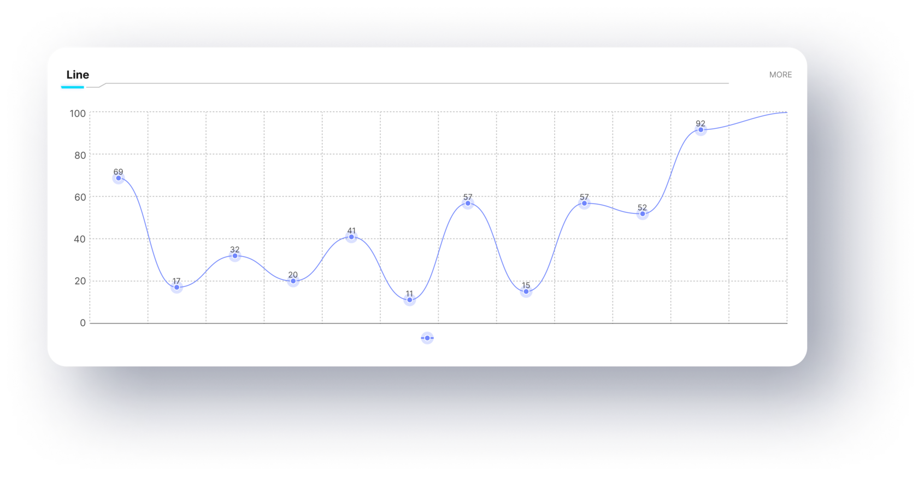The height and width of the screenshot is (477, 918).
Task: Click the 80 y-axis label
Action: (80, 156)
